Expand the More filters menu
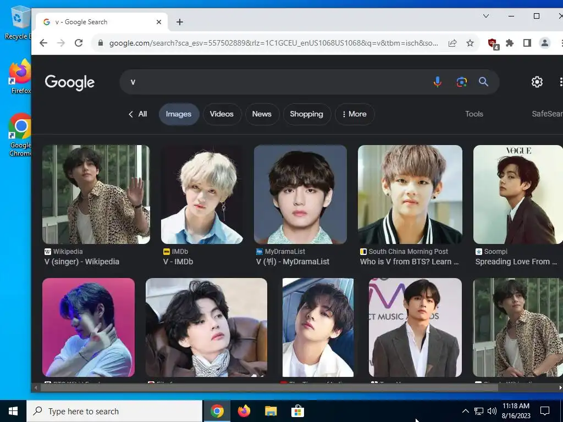563x422 pixels. pyautogui.click(x=355, y=114)
